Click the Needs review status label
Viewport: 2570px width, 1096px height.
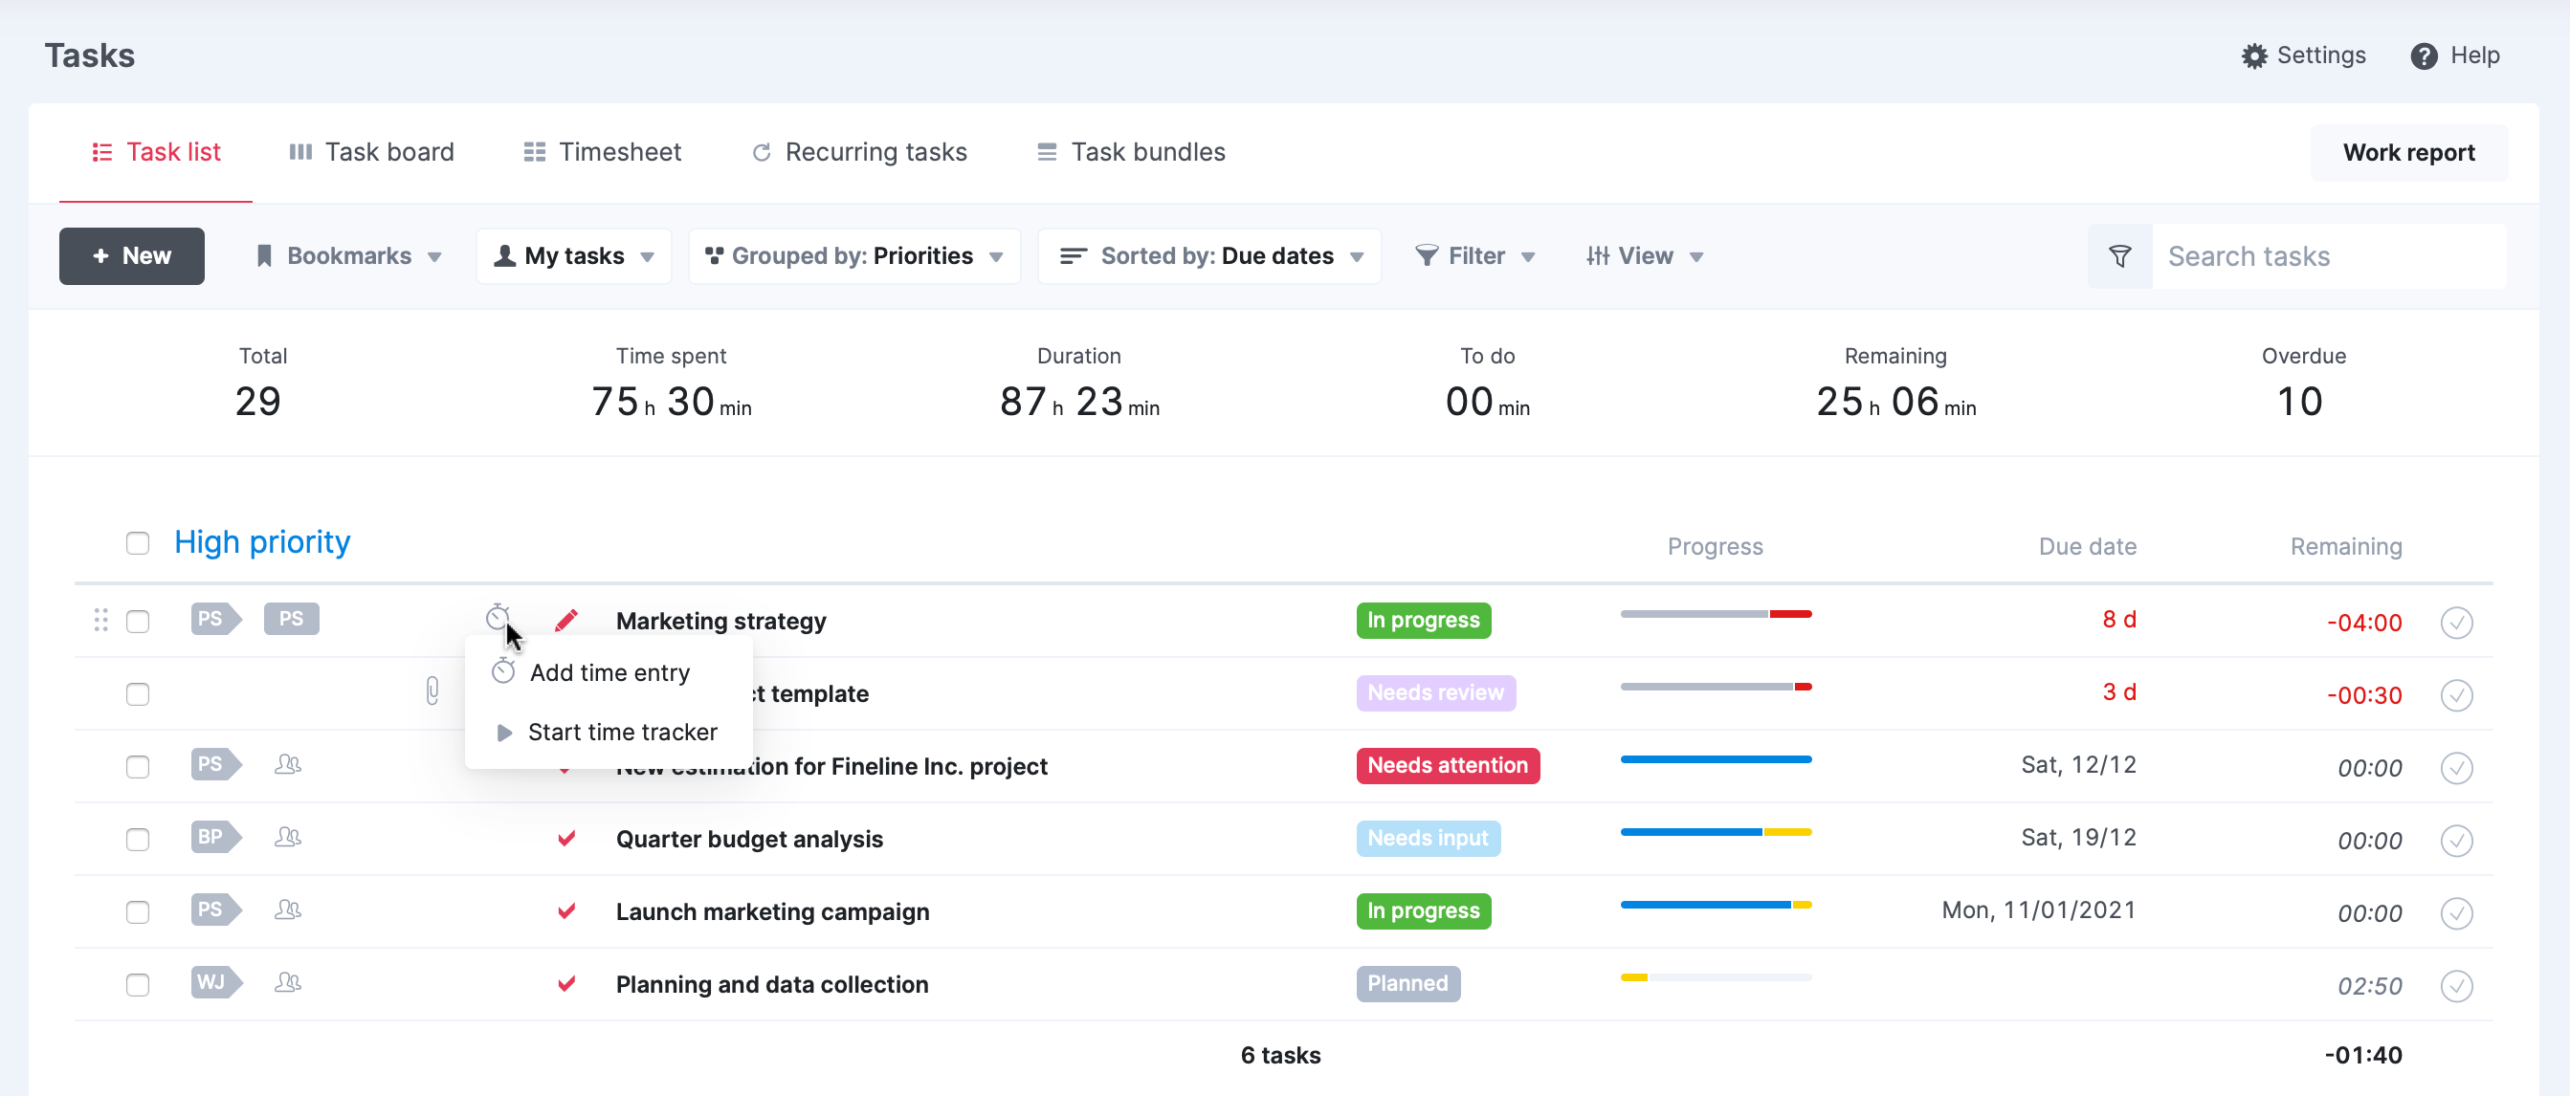click(x=1435, y=693)
